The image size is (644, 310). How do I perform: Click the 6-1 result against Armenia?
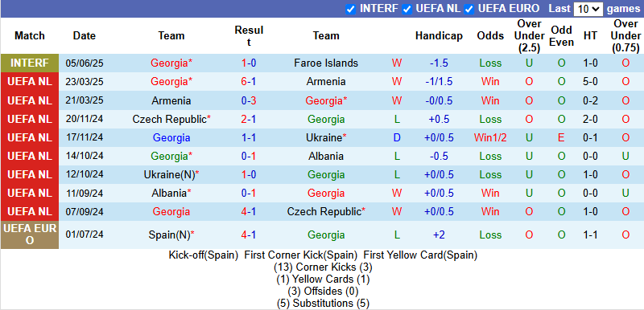(249, 81)
